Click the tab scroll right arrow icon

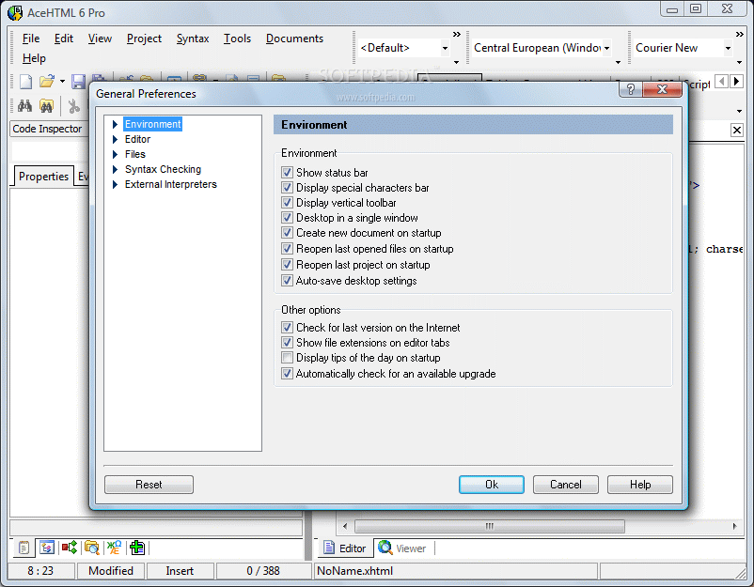(736, 82)
